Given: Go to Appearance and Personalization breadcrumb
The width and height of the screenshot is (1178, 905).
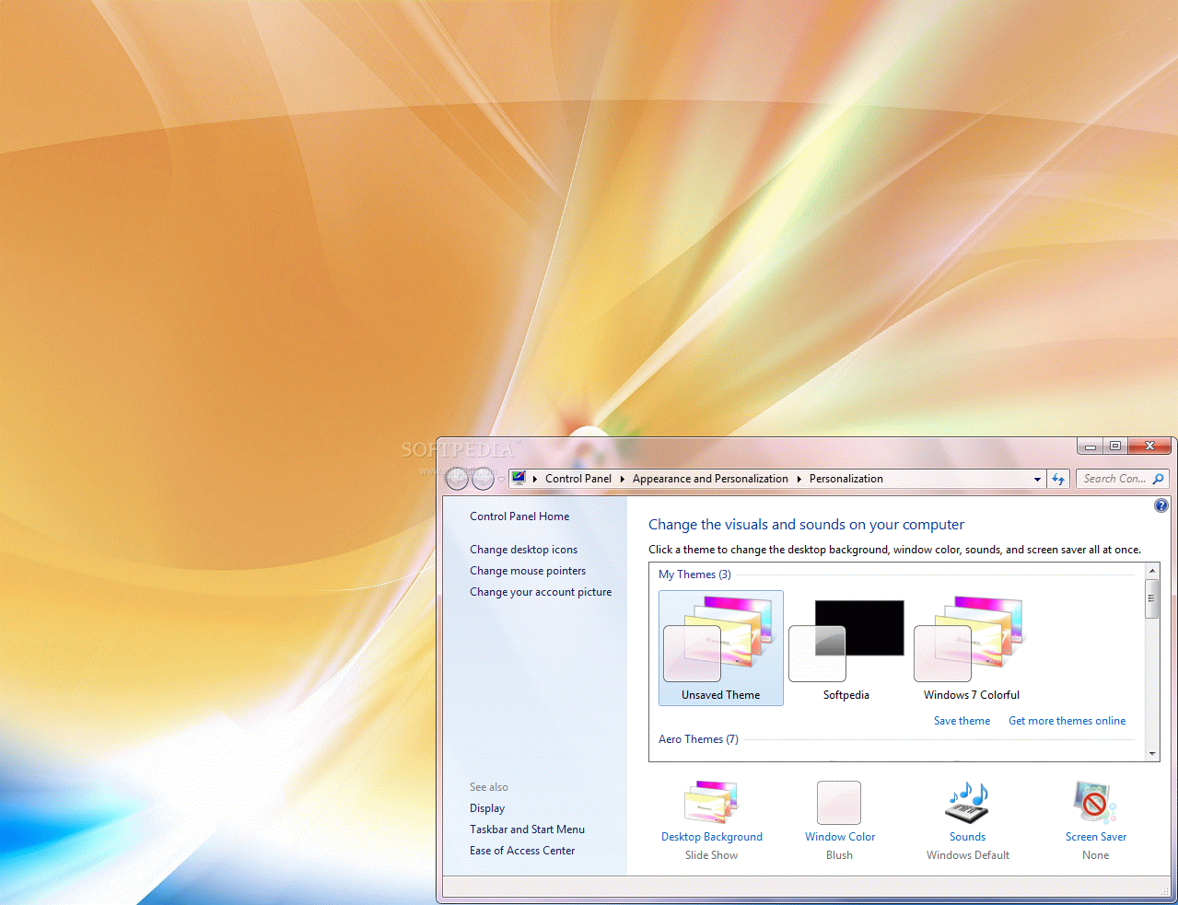Looking at the screenshot, I should [x=710, y=479].
